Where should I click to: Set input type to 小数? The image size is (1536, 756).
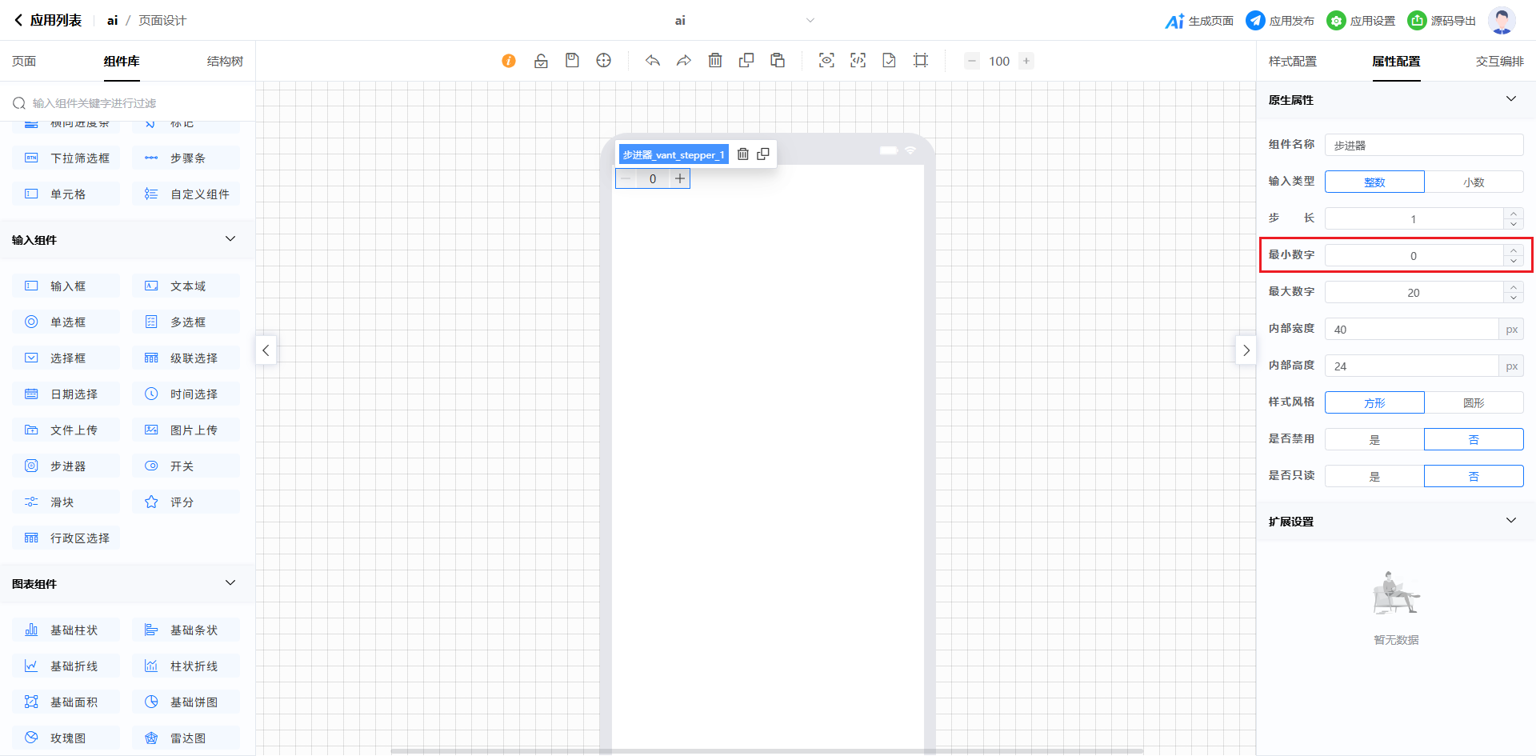(1474, 182)
